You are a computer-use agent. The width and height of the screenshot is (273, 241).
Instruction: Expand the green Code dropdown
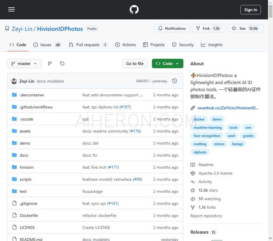pyautogui.click(x=168, y=63)
